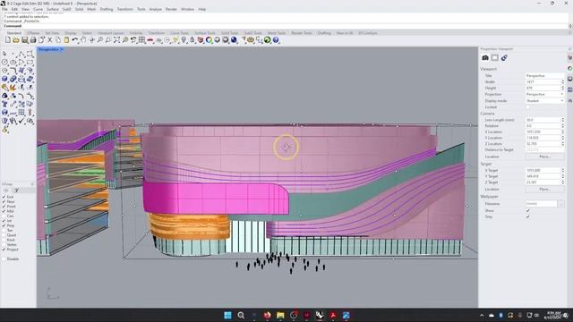
Task: Open the SubD menu
Action: (x=67, y=9)
